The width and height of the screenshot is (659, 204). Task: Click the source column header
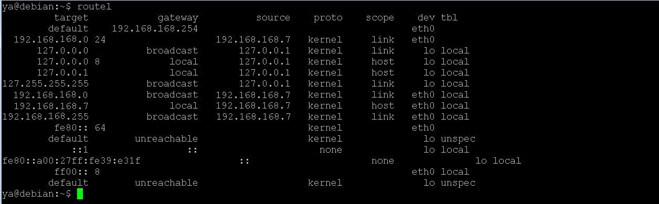coord(273,18)
